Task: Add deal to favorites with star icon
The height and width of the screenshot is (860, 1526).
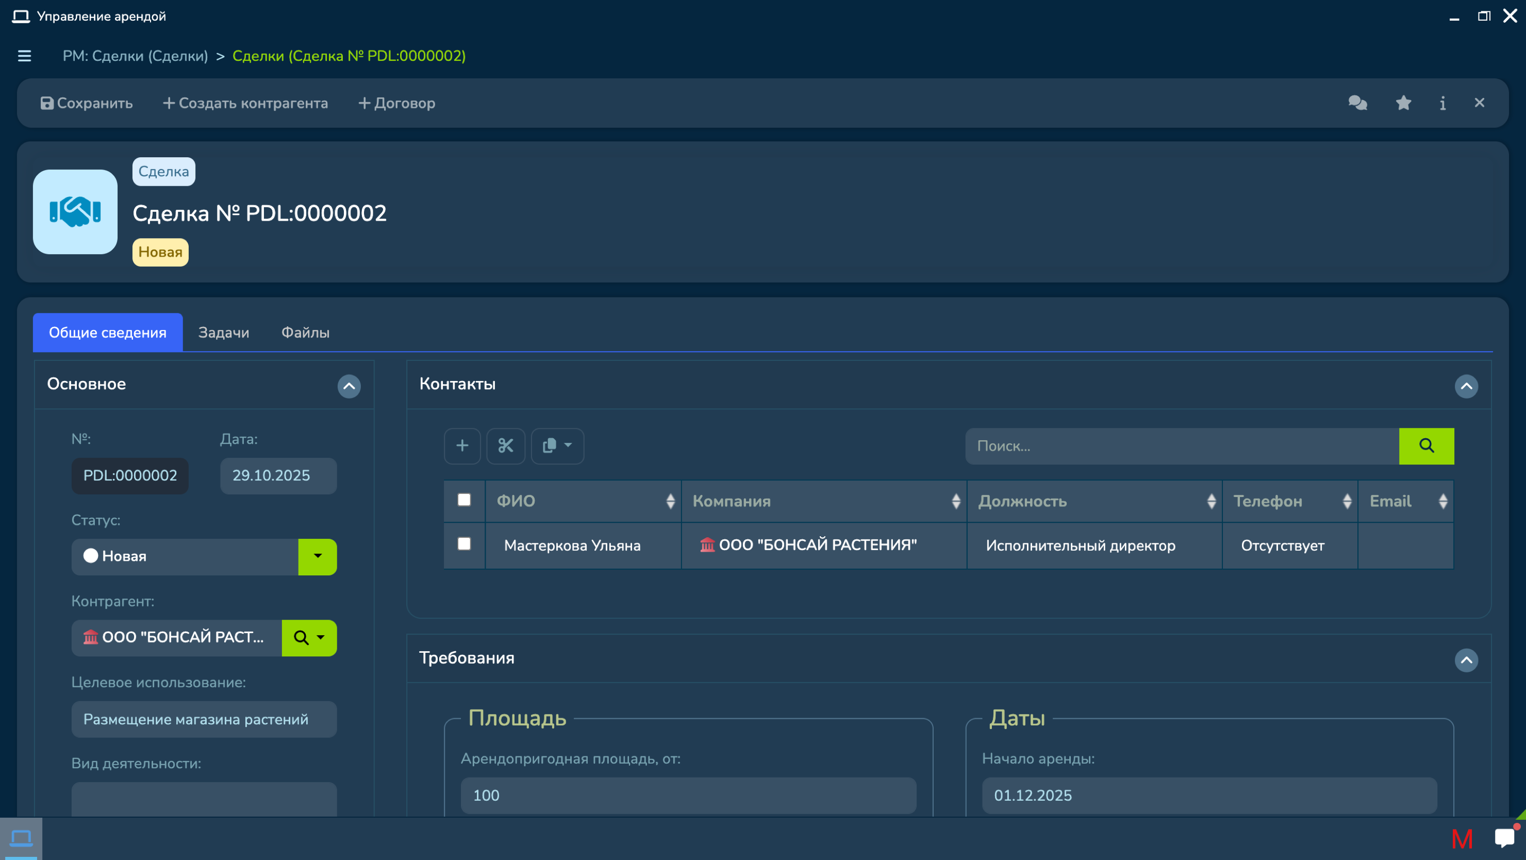Action: [1403, 103]
